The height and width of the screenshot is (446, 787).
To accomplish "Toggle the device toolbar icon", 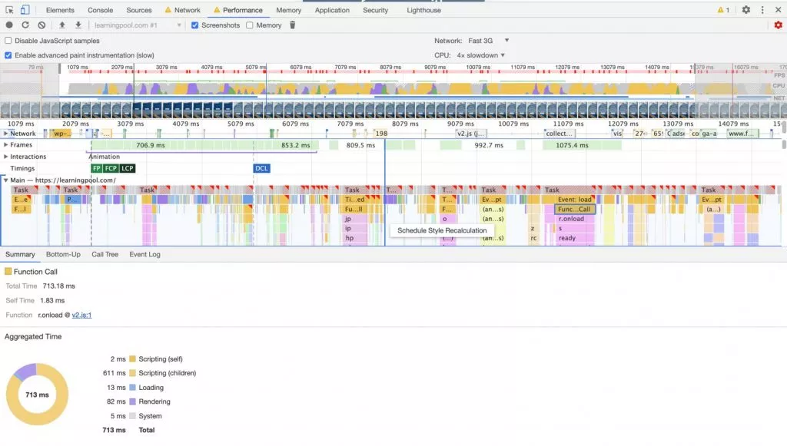I will click(x=25, y=10).
